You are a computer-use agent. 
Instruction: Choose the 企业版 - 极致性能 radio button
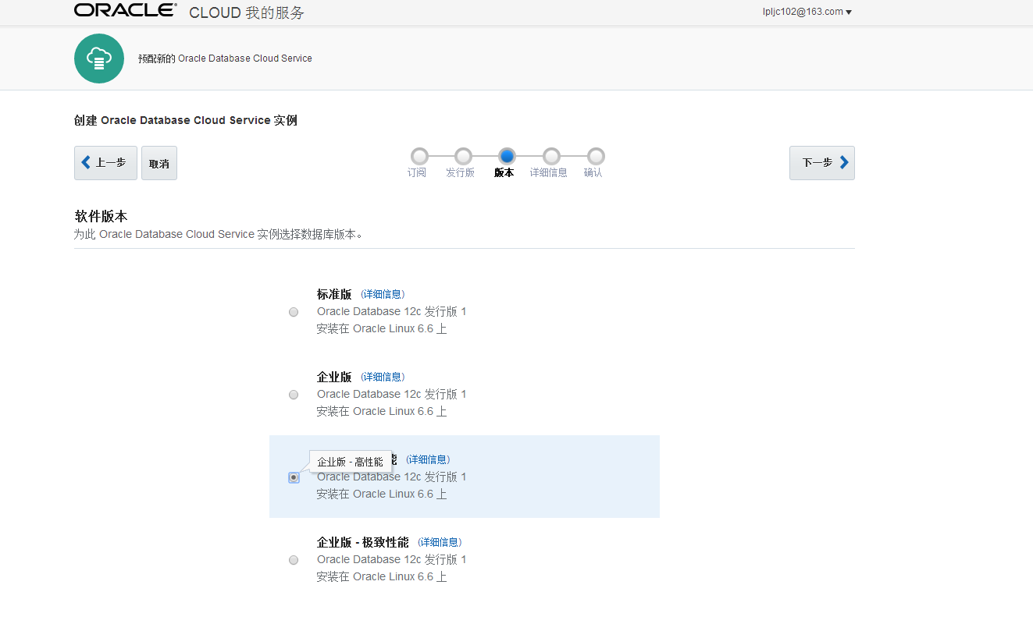(294, 560)
